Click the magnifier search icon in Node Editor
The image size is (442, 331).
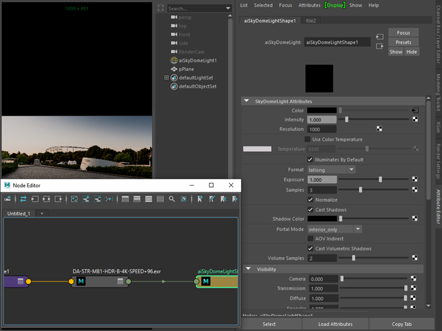pyautogui.click(x=172, y=199)
